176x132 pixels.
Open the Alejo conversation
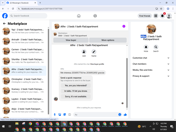(24, 110)
